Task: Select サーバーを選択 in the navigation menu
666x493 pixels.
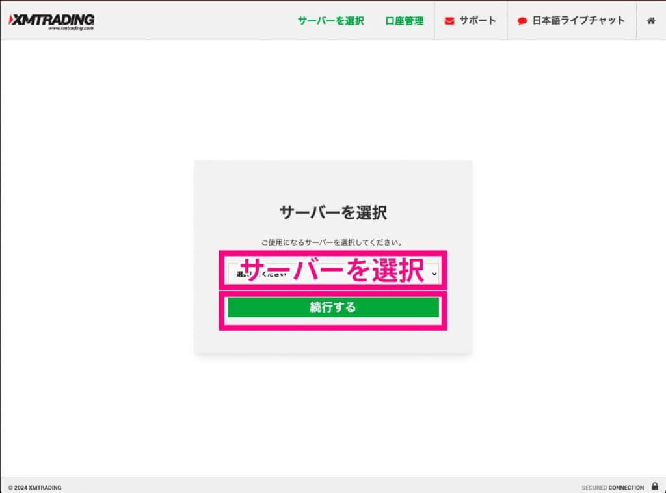Action: tap(332, 20)
